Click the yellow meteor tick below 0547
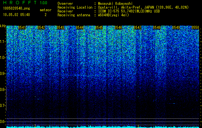Viewport: 202px width, 128px height. pos(138,126)
